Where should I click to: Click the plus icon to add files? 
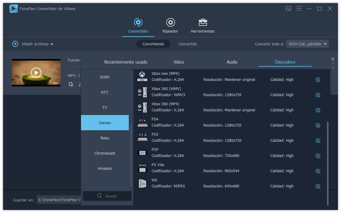[15, 44]
